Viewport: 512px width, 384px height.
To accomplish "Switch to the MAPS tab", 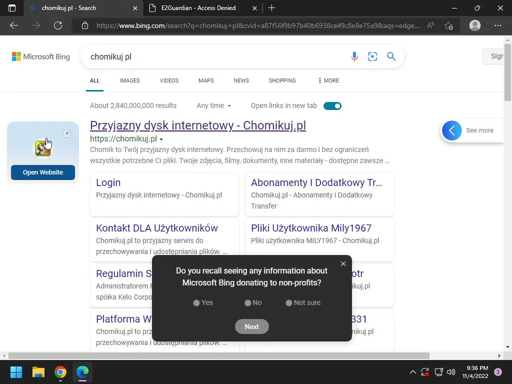I will [206, 80].
